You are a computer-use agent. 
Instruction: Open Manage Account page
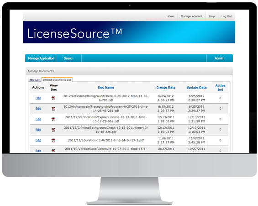click(x=191, y=16)
